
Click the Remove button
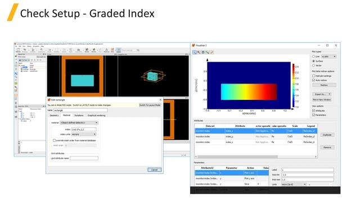[327, 147]
